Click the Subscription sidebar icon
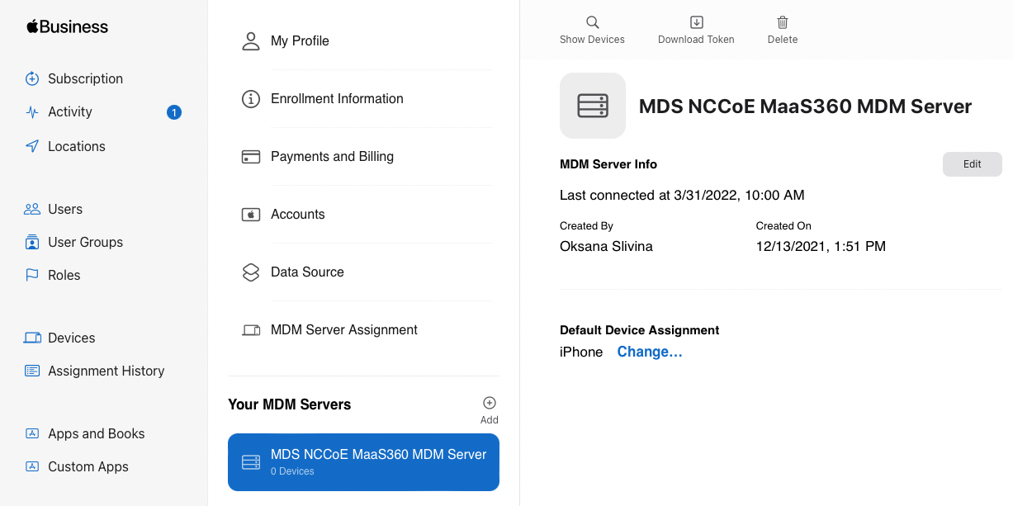The width and height of the screenshot is (1013, 506). click(32, 78)
